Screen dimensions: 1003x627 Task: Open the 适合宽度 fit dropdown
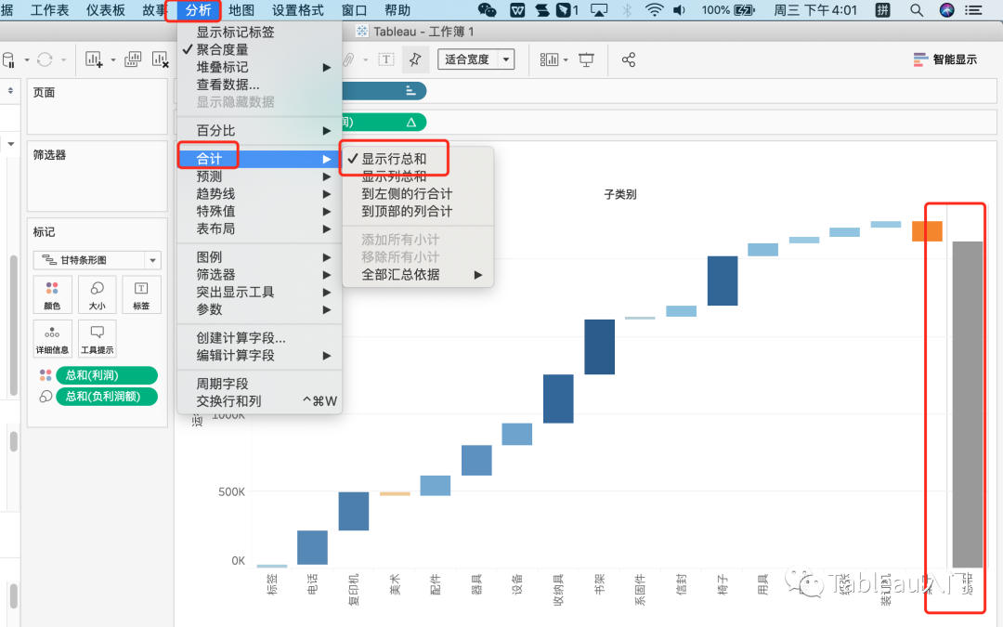475,59
